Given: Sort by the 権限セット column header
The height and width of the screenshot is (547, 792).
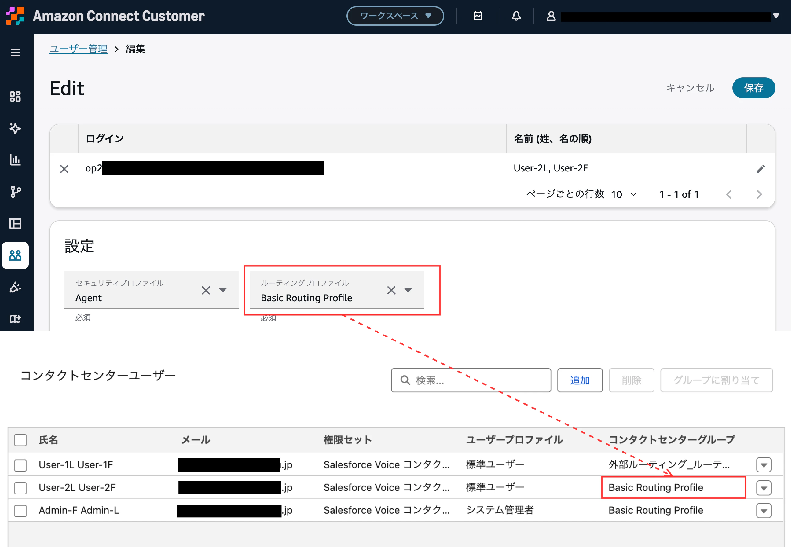Looking at the screenshot, I should coord(347,440).
